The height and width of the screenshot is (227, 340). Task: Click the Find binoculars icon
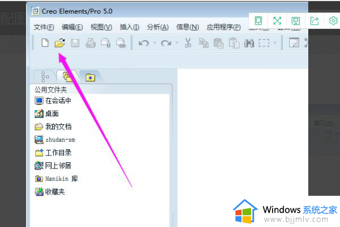(x=249, y=43)
